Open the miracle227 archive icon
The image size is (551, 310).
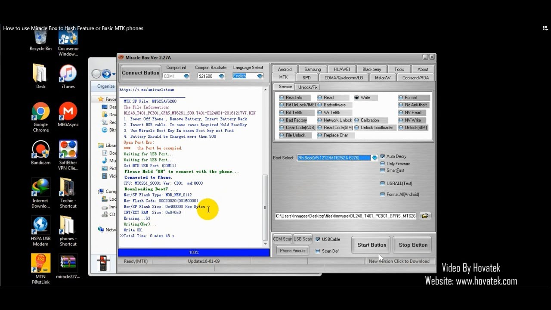68,267
